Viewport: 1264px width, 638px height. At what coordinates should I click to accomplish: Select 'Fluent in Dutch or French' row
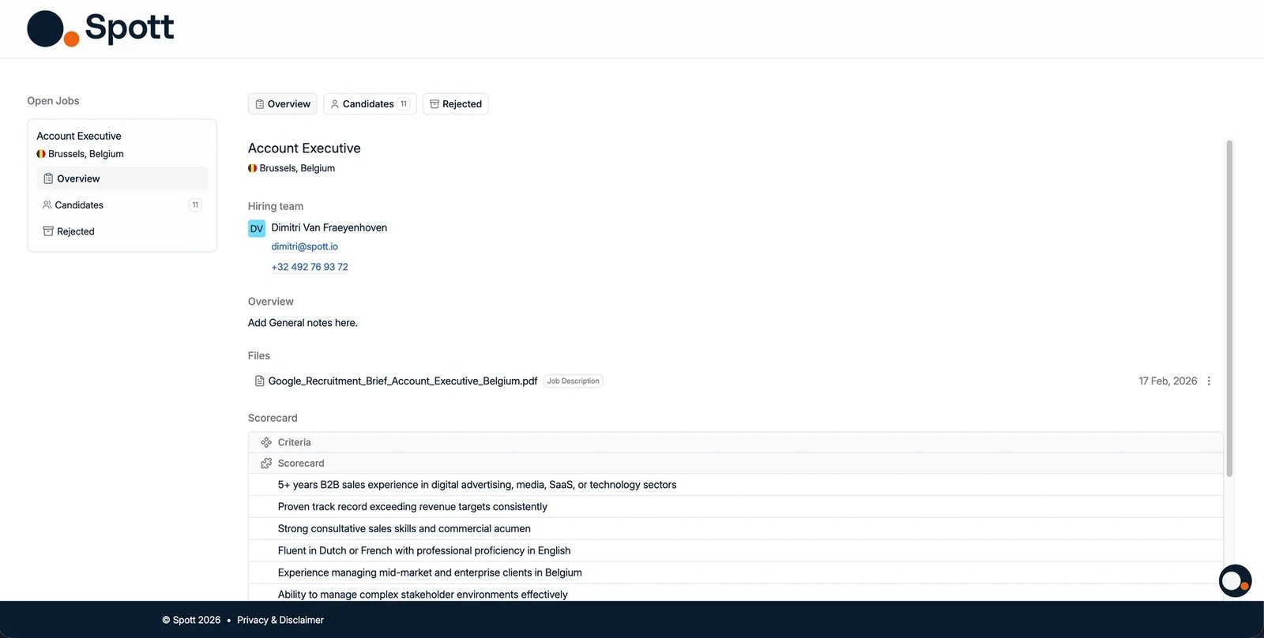tap(735, 551)
